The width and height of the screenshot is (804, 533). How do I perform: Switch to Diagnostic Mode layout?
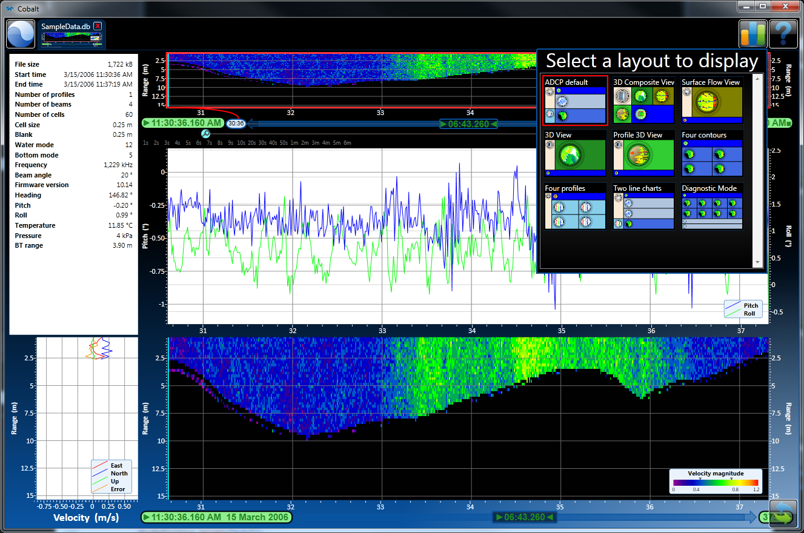click(712, 207)
